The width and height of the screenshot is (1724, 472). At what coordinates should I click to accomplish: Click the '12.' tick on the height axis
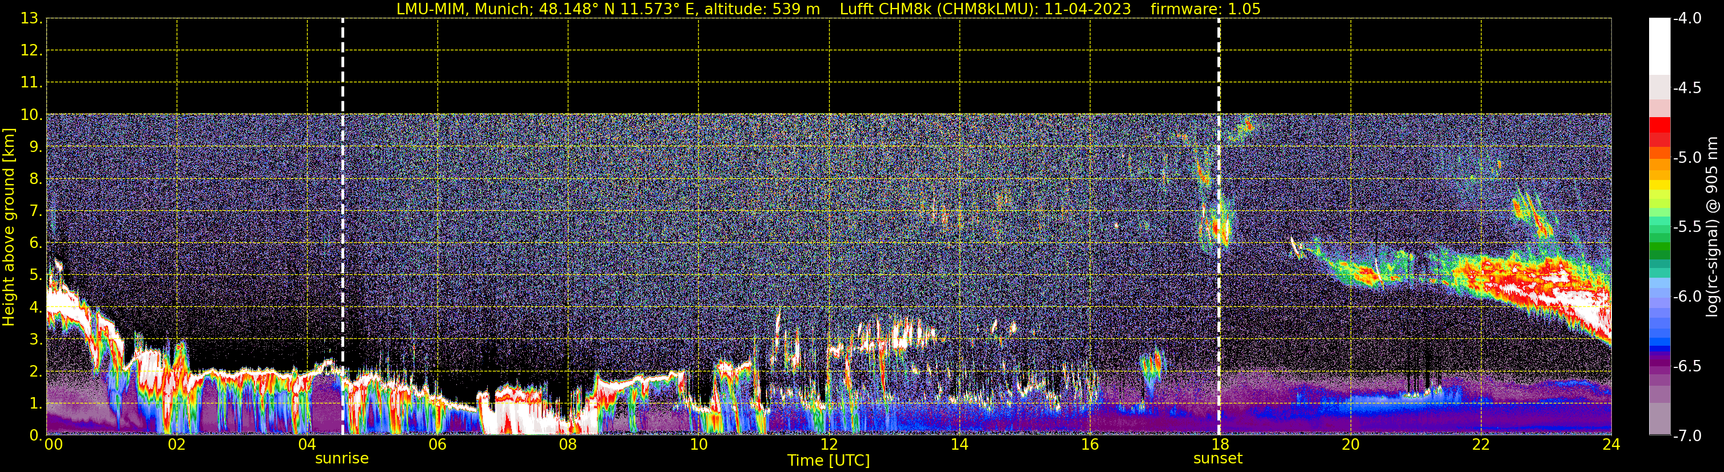(31, 51)
